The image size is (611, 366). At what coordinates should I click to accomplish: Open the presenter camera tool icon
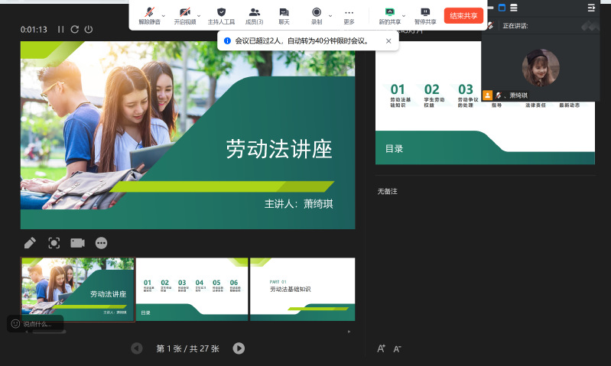(x=77, y=243)
